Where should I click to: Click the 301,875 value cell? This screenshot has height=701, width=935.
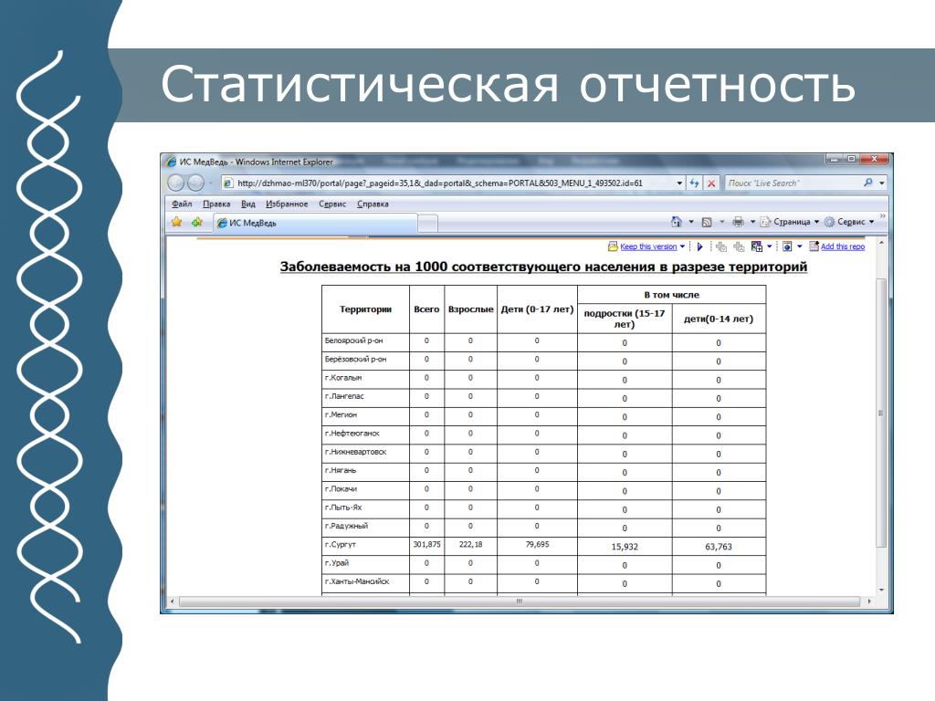427,544
